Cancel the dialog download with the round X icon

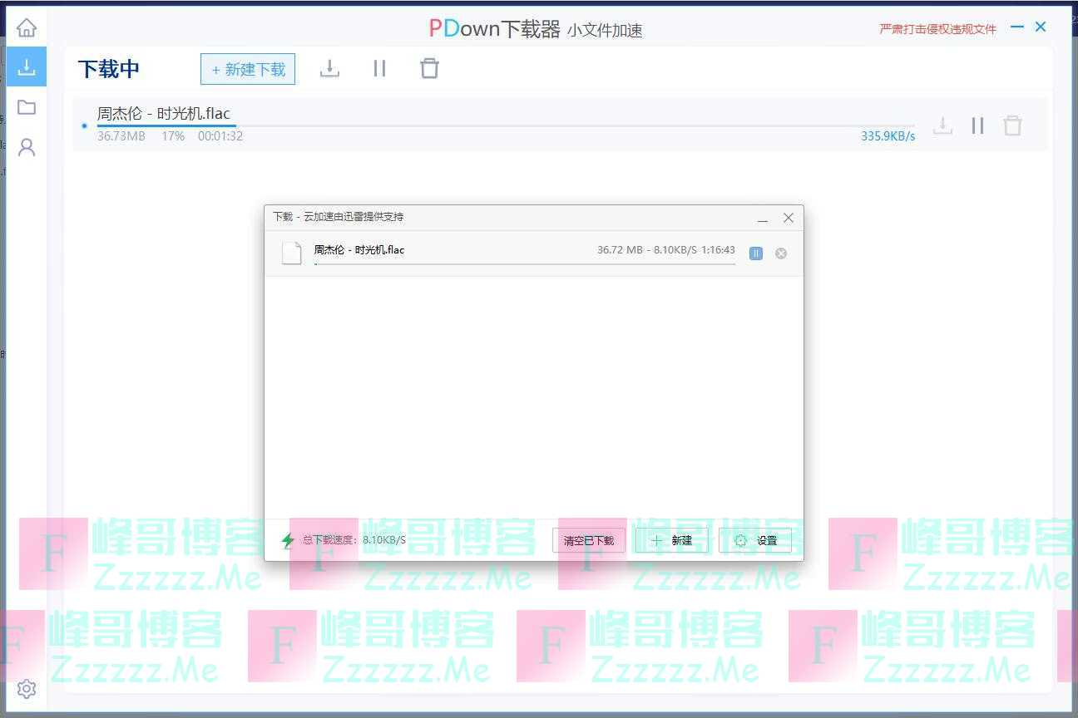781,253
